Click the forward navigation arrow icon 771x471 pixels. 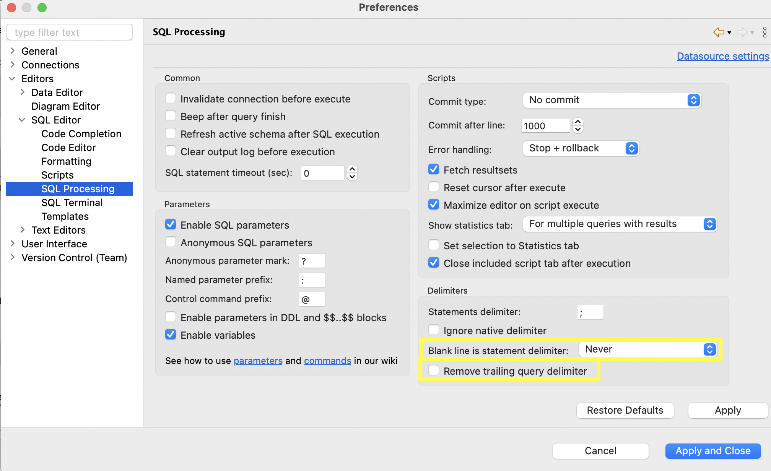(x=742, y=32)
